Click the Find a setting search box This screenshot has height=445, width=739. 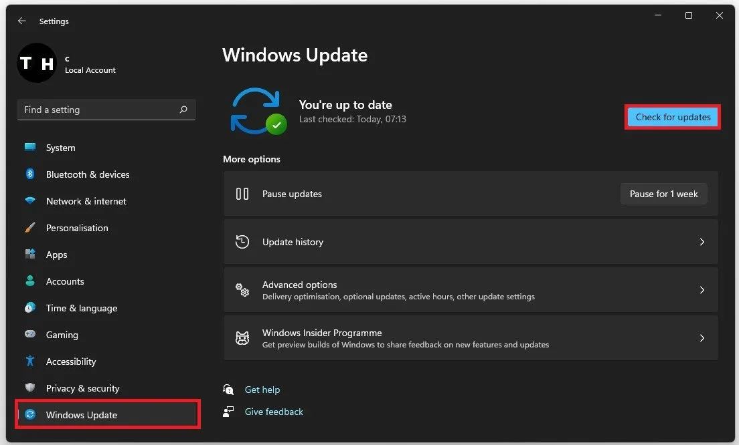tap(106, 110)
